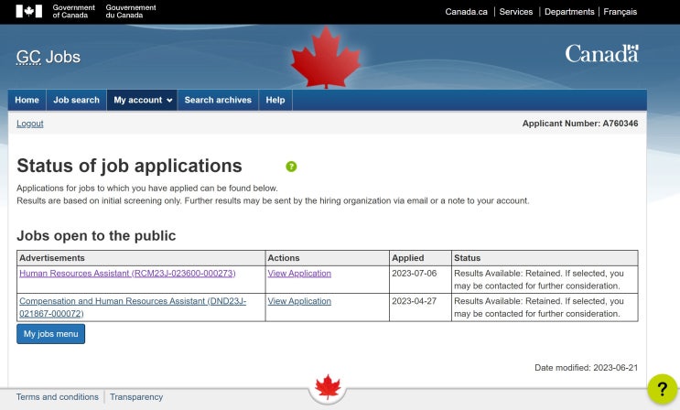Open the Terms and conditions footer link
The image size is (680, 410).
click(x=57, y=397)
